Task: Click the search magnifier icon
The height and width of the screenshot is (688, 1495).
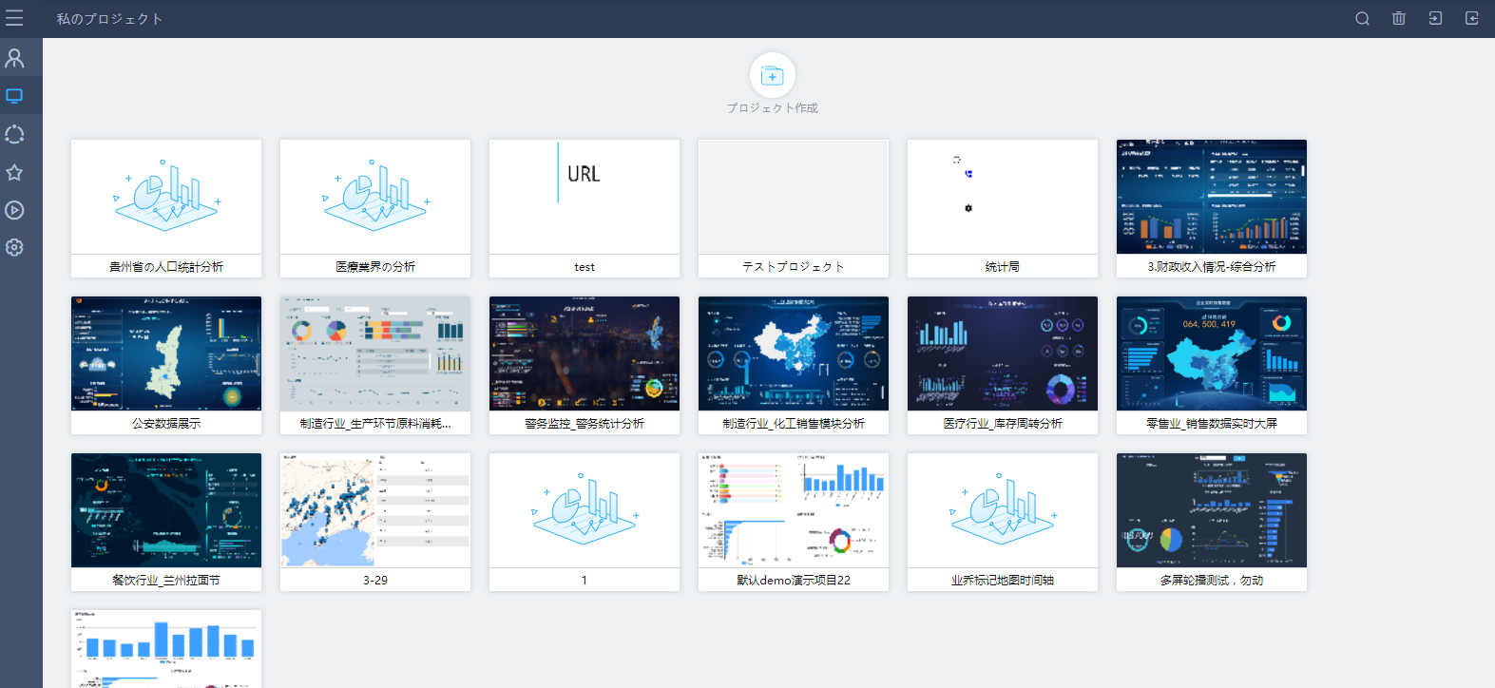Action: pos(1362,18)
